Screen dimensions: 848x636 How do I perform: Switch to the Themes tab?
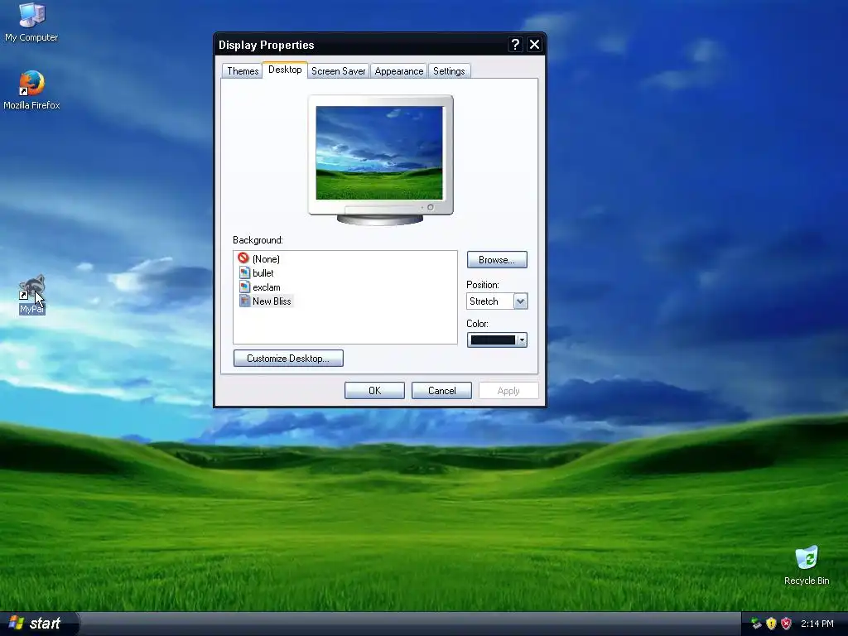243,71
